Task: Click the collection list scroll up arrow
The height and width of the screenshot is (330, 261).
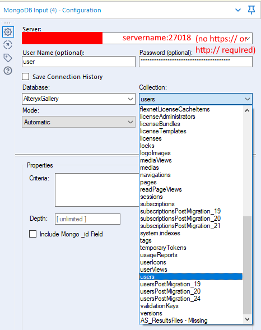Action: tap(248, 110)
